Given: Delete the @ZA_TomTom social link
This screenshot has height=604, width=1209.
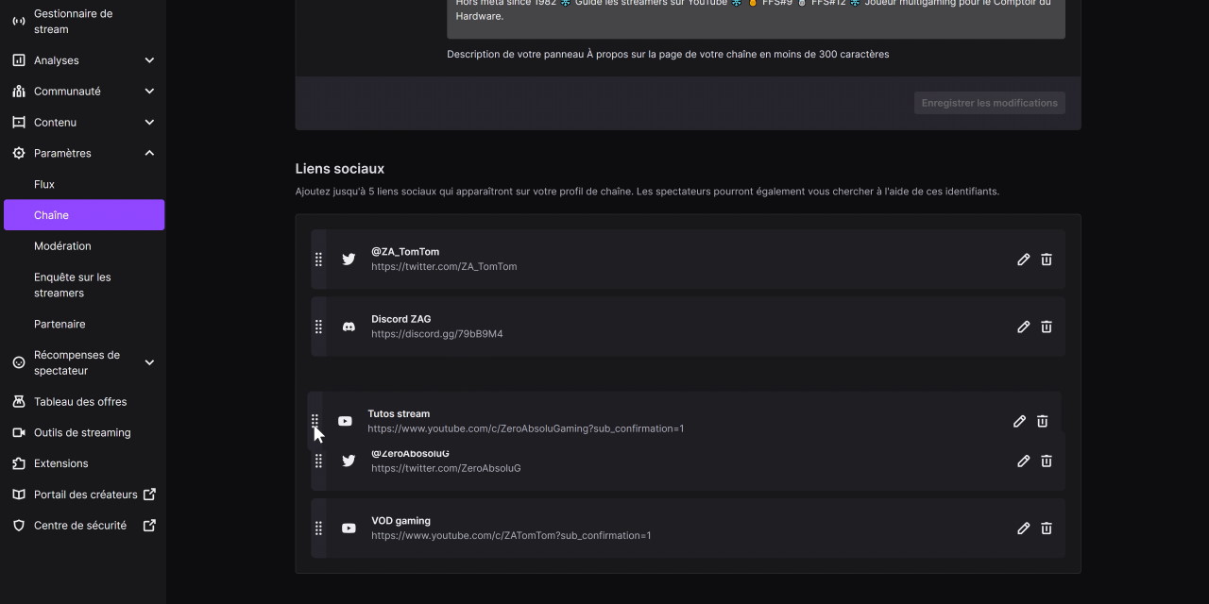Looking at the screenshot, I should pyautogui.click(x=1047, y=260).
